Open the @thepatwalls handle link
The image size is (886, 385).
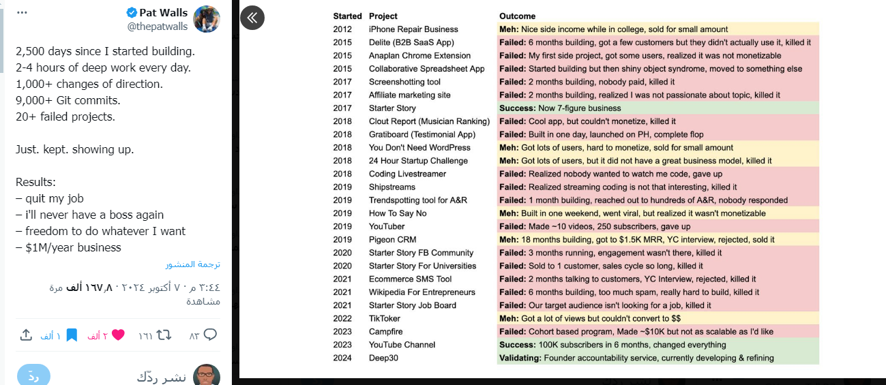(157, 27)
